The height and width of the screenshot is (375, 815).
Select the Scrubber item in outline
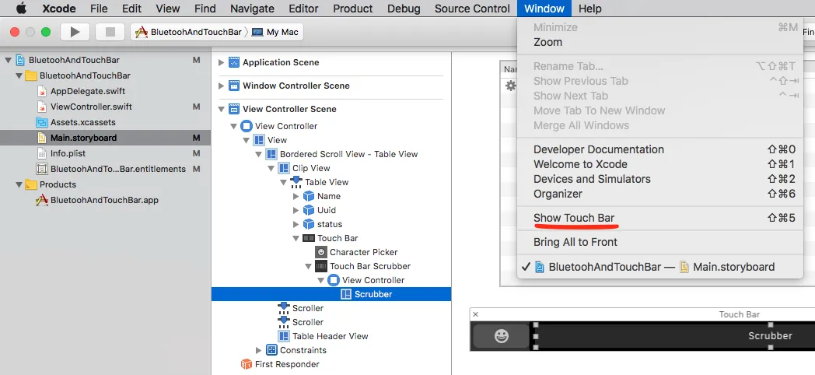click(x=373, y=294)
